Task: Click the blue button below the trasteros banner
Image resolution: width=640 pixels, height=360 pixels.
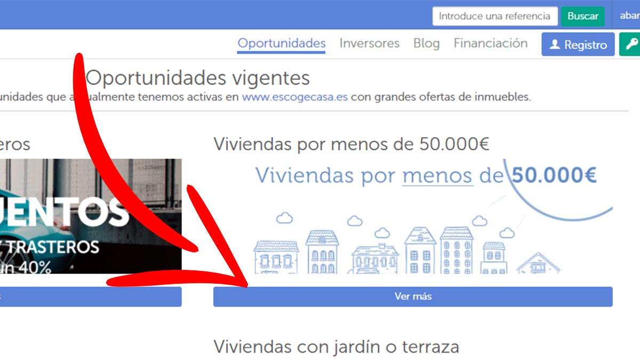Action: 91,297
